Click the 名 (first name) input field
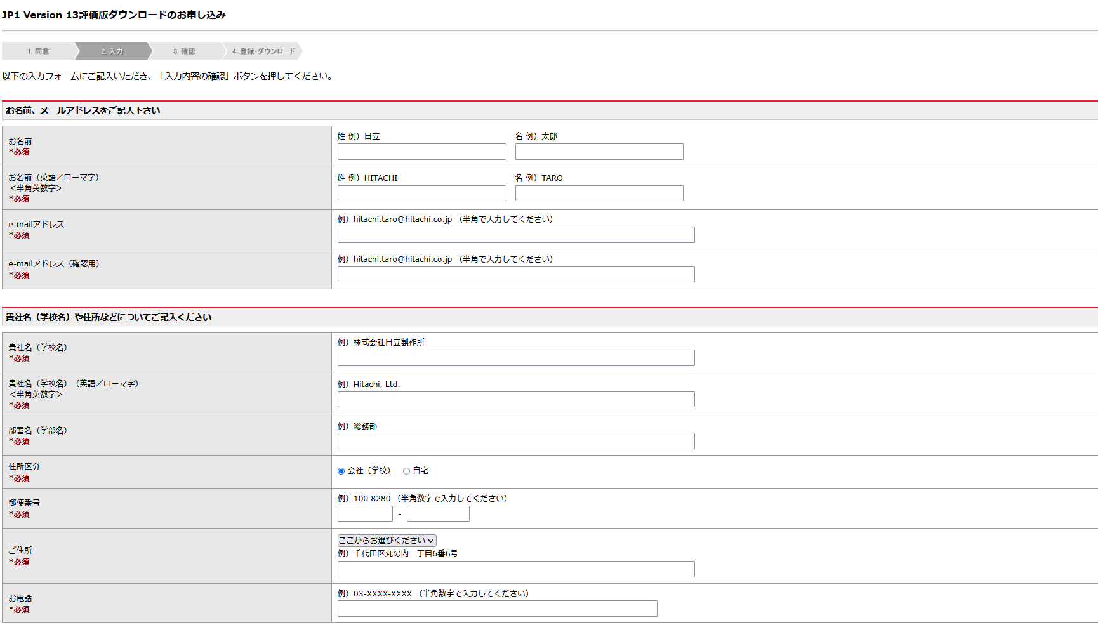This screenshot has width=1098, height=625. tap(599, 152)
